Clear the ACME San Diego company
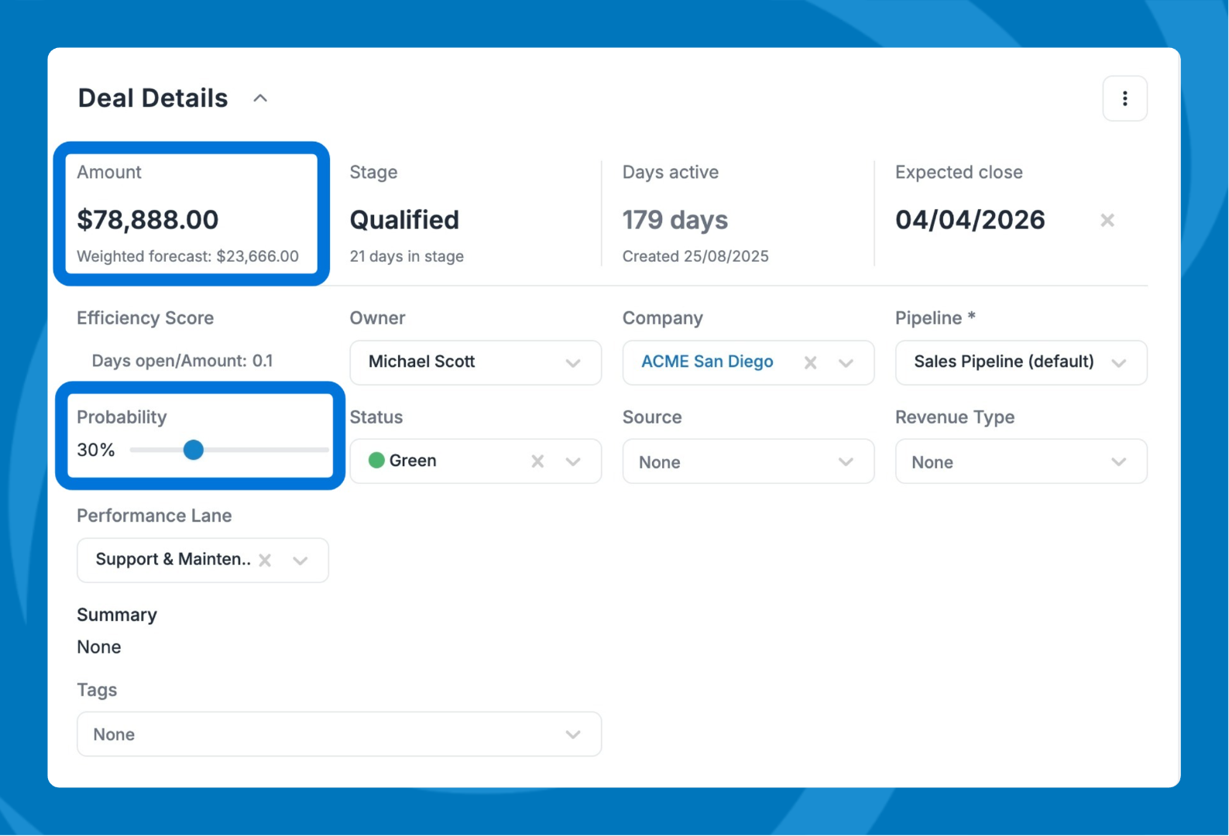This screenshot has height=836, width=1229. point(810,362)
